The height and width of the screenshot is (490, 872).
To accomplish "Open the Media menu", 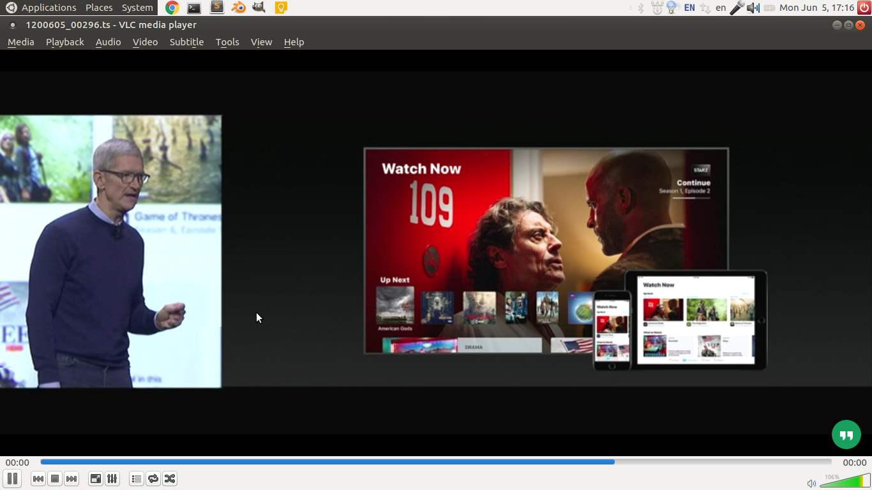I will pyautogui.click(x=20, y=42).
